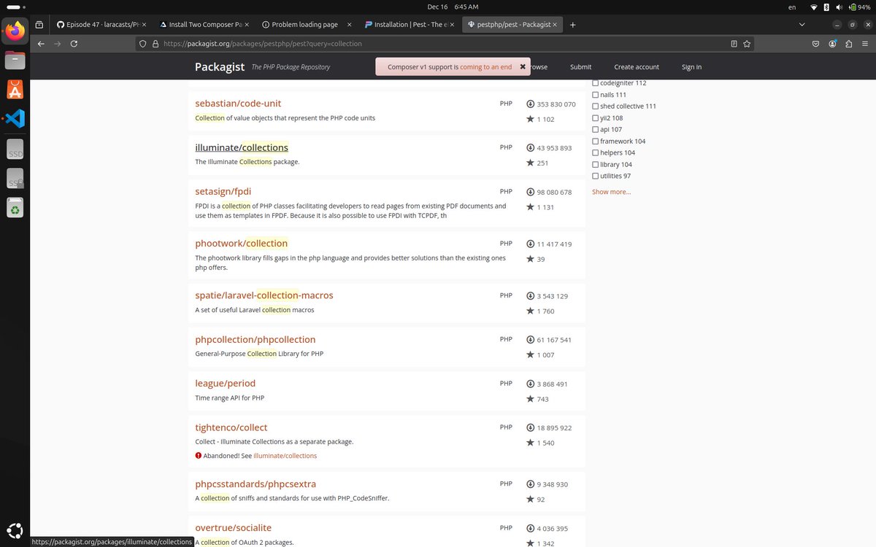
Task: Open the Submit menu item
Action: click(580, 67)
